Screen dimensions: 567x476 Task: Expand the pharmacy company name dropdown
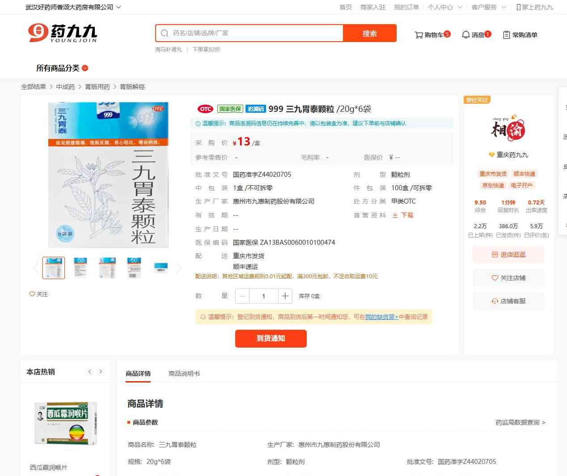tap(118, 7)
